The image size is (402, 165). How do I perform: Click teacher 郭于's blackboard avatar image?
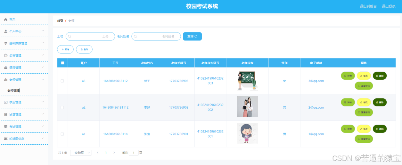coord(247,81)
